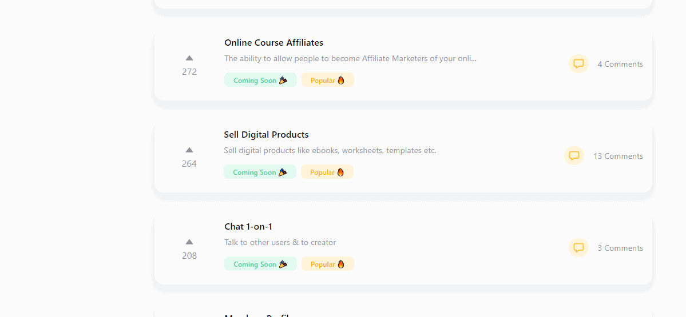Image resolution: width=686 pixels, height=317 pixels.
Task: View 4 Comments on Online Course Affiliates
Action: tap(620, 65)
